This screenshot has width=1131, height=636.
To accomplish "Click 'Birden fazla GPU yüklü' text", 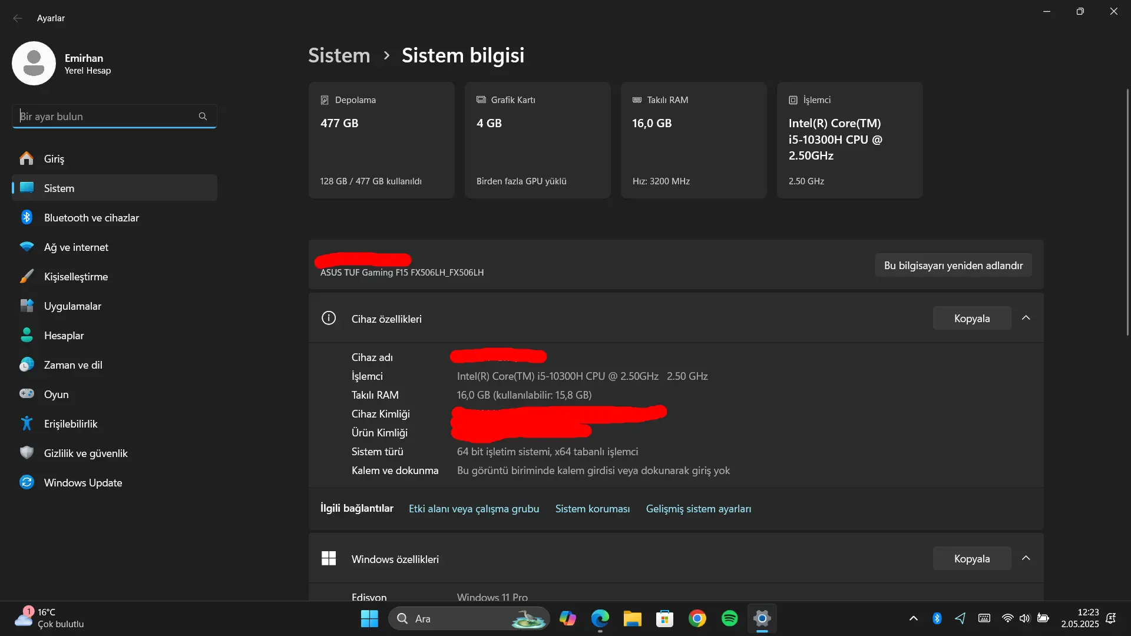I will coord(521,181).
